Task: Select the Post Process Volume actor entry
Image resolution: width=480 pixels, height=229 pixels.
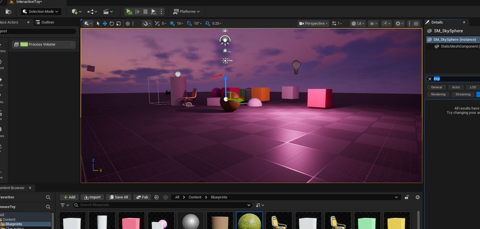Action: pos(44,45)
